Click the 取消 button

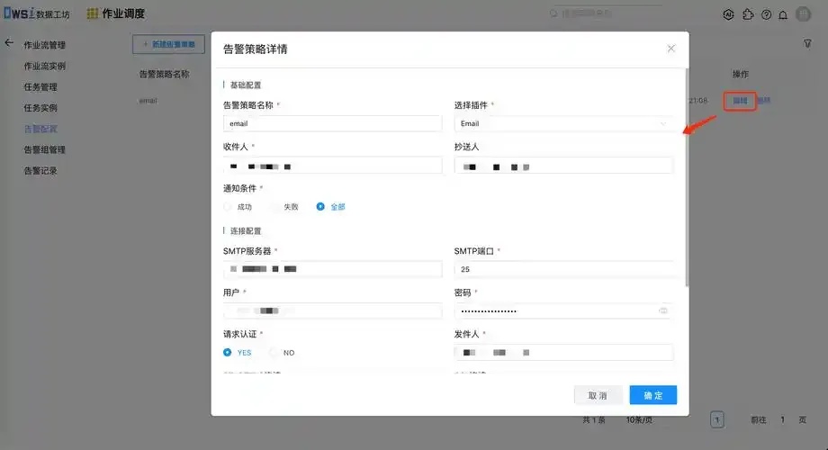tap(598, 395)
